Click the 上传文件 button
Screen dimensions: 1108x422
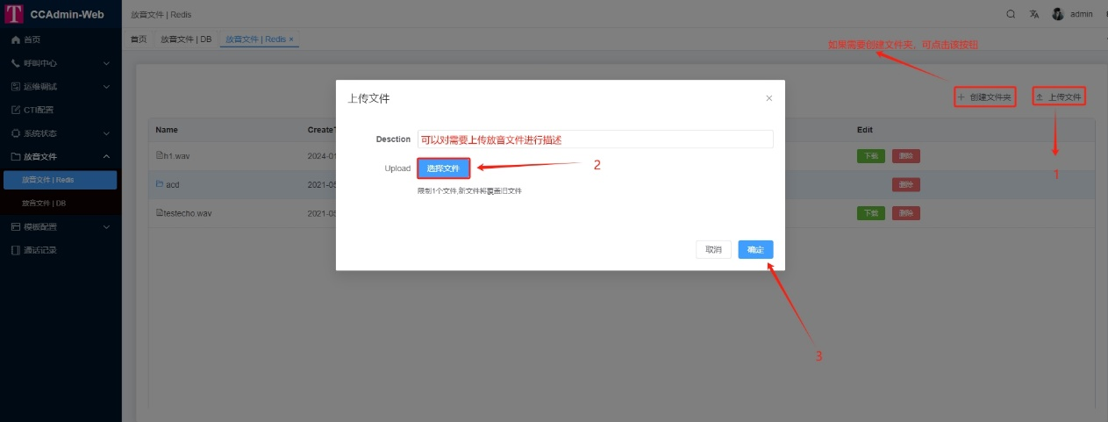tap(1059, 97)
